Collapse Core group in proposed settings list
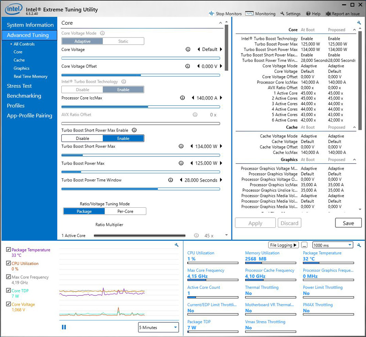 [x=354, y=30]
